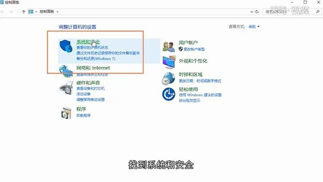Screen dimensions: 323x182
Task: Open the 程序 category link
Action: coord(81,109)
